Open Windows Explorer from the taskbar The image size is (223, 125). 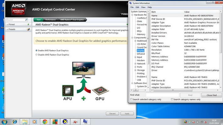25,122
